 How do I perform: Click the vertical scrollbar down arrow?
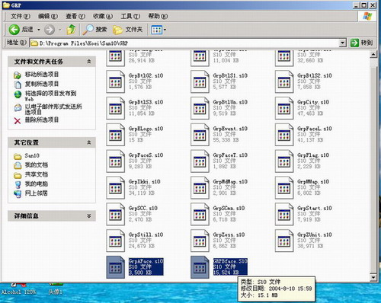click(373, 277)
